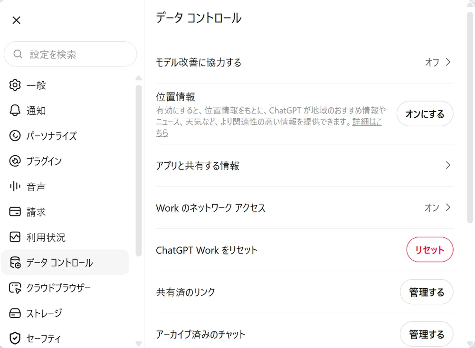
Task: Go to パーソナライズ settings
Action: [65, 136]
